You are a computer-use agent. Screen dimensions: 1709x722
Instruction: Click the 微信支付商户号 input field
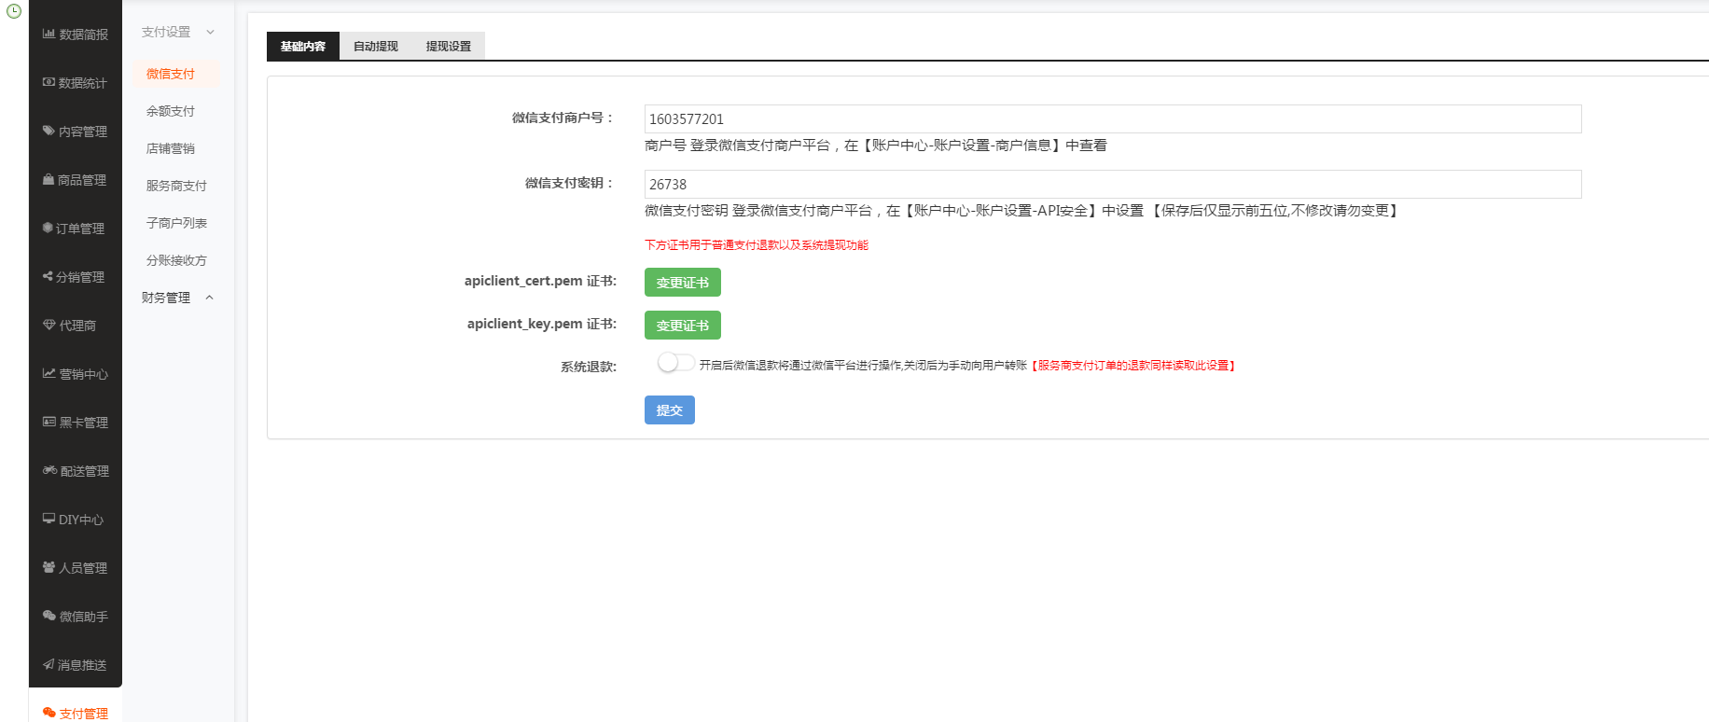1112,118
